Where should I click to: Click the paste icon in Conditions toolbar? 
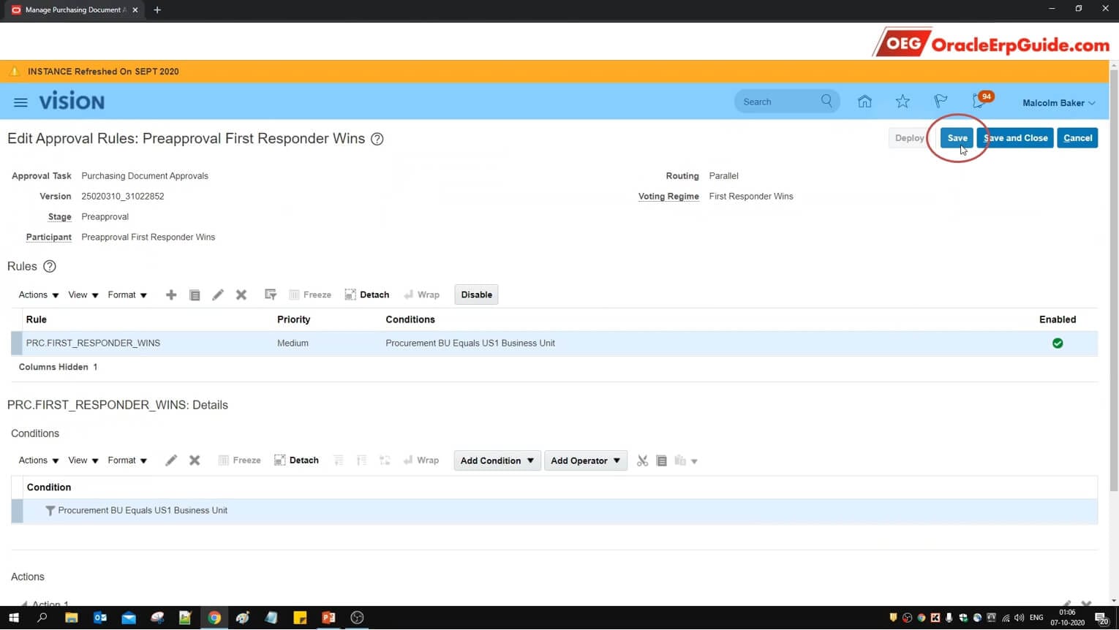(681, 460)
